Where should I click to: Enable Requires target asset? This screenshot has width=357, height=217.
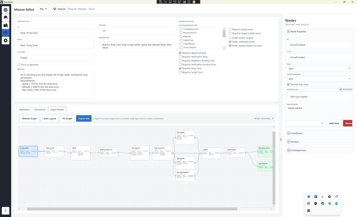click(230, 29)
